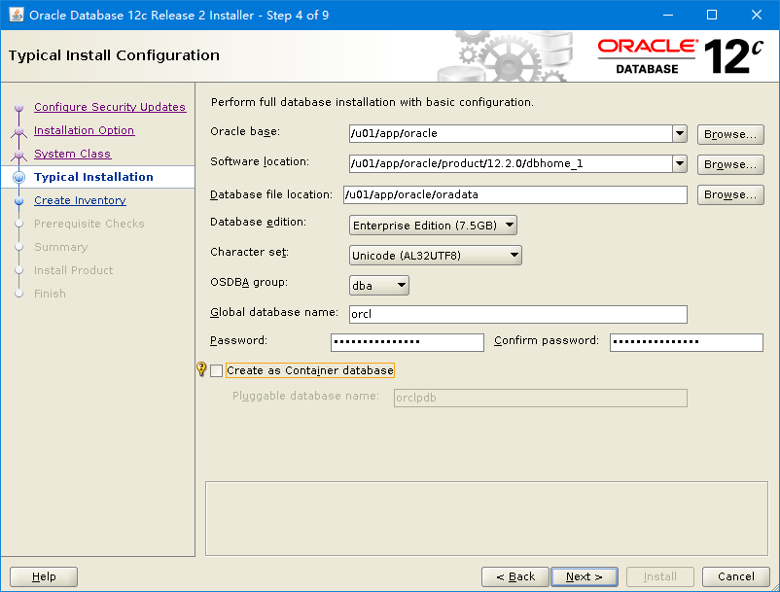Click the Confirm password field
This screenshot has width=780, height=592.
[x=687, y=342]
